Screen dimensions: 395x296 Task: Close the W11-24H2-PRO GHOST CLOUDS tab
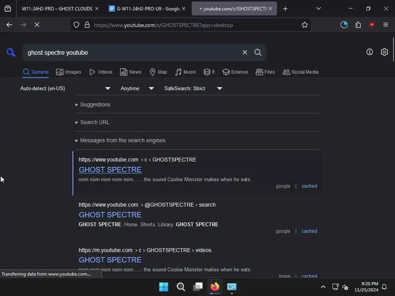(x=97, y=8)
